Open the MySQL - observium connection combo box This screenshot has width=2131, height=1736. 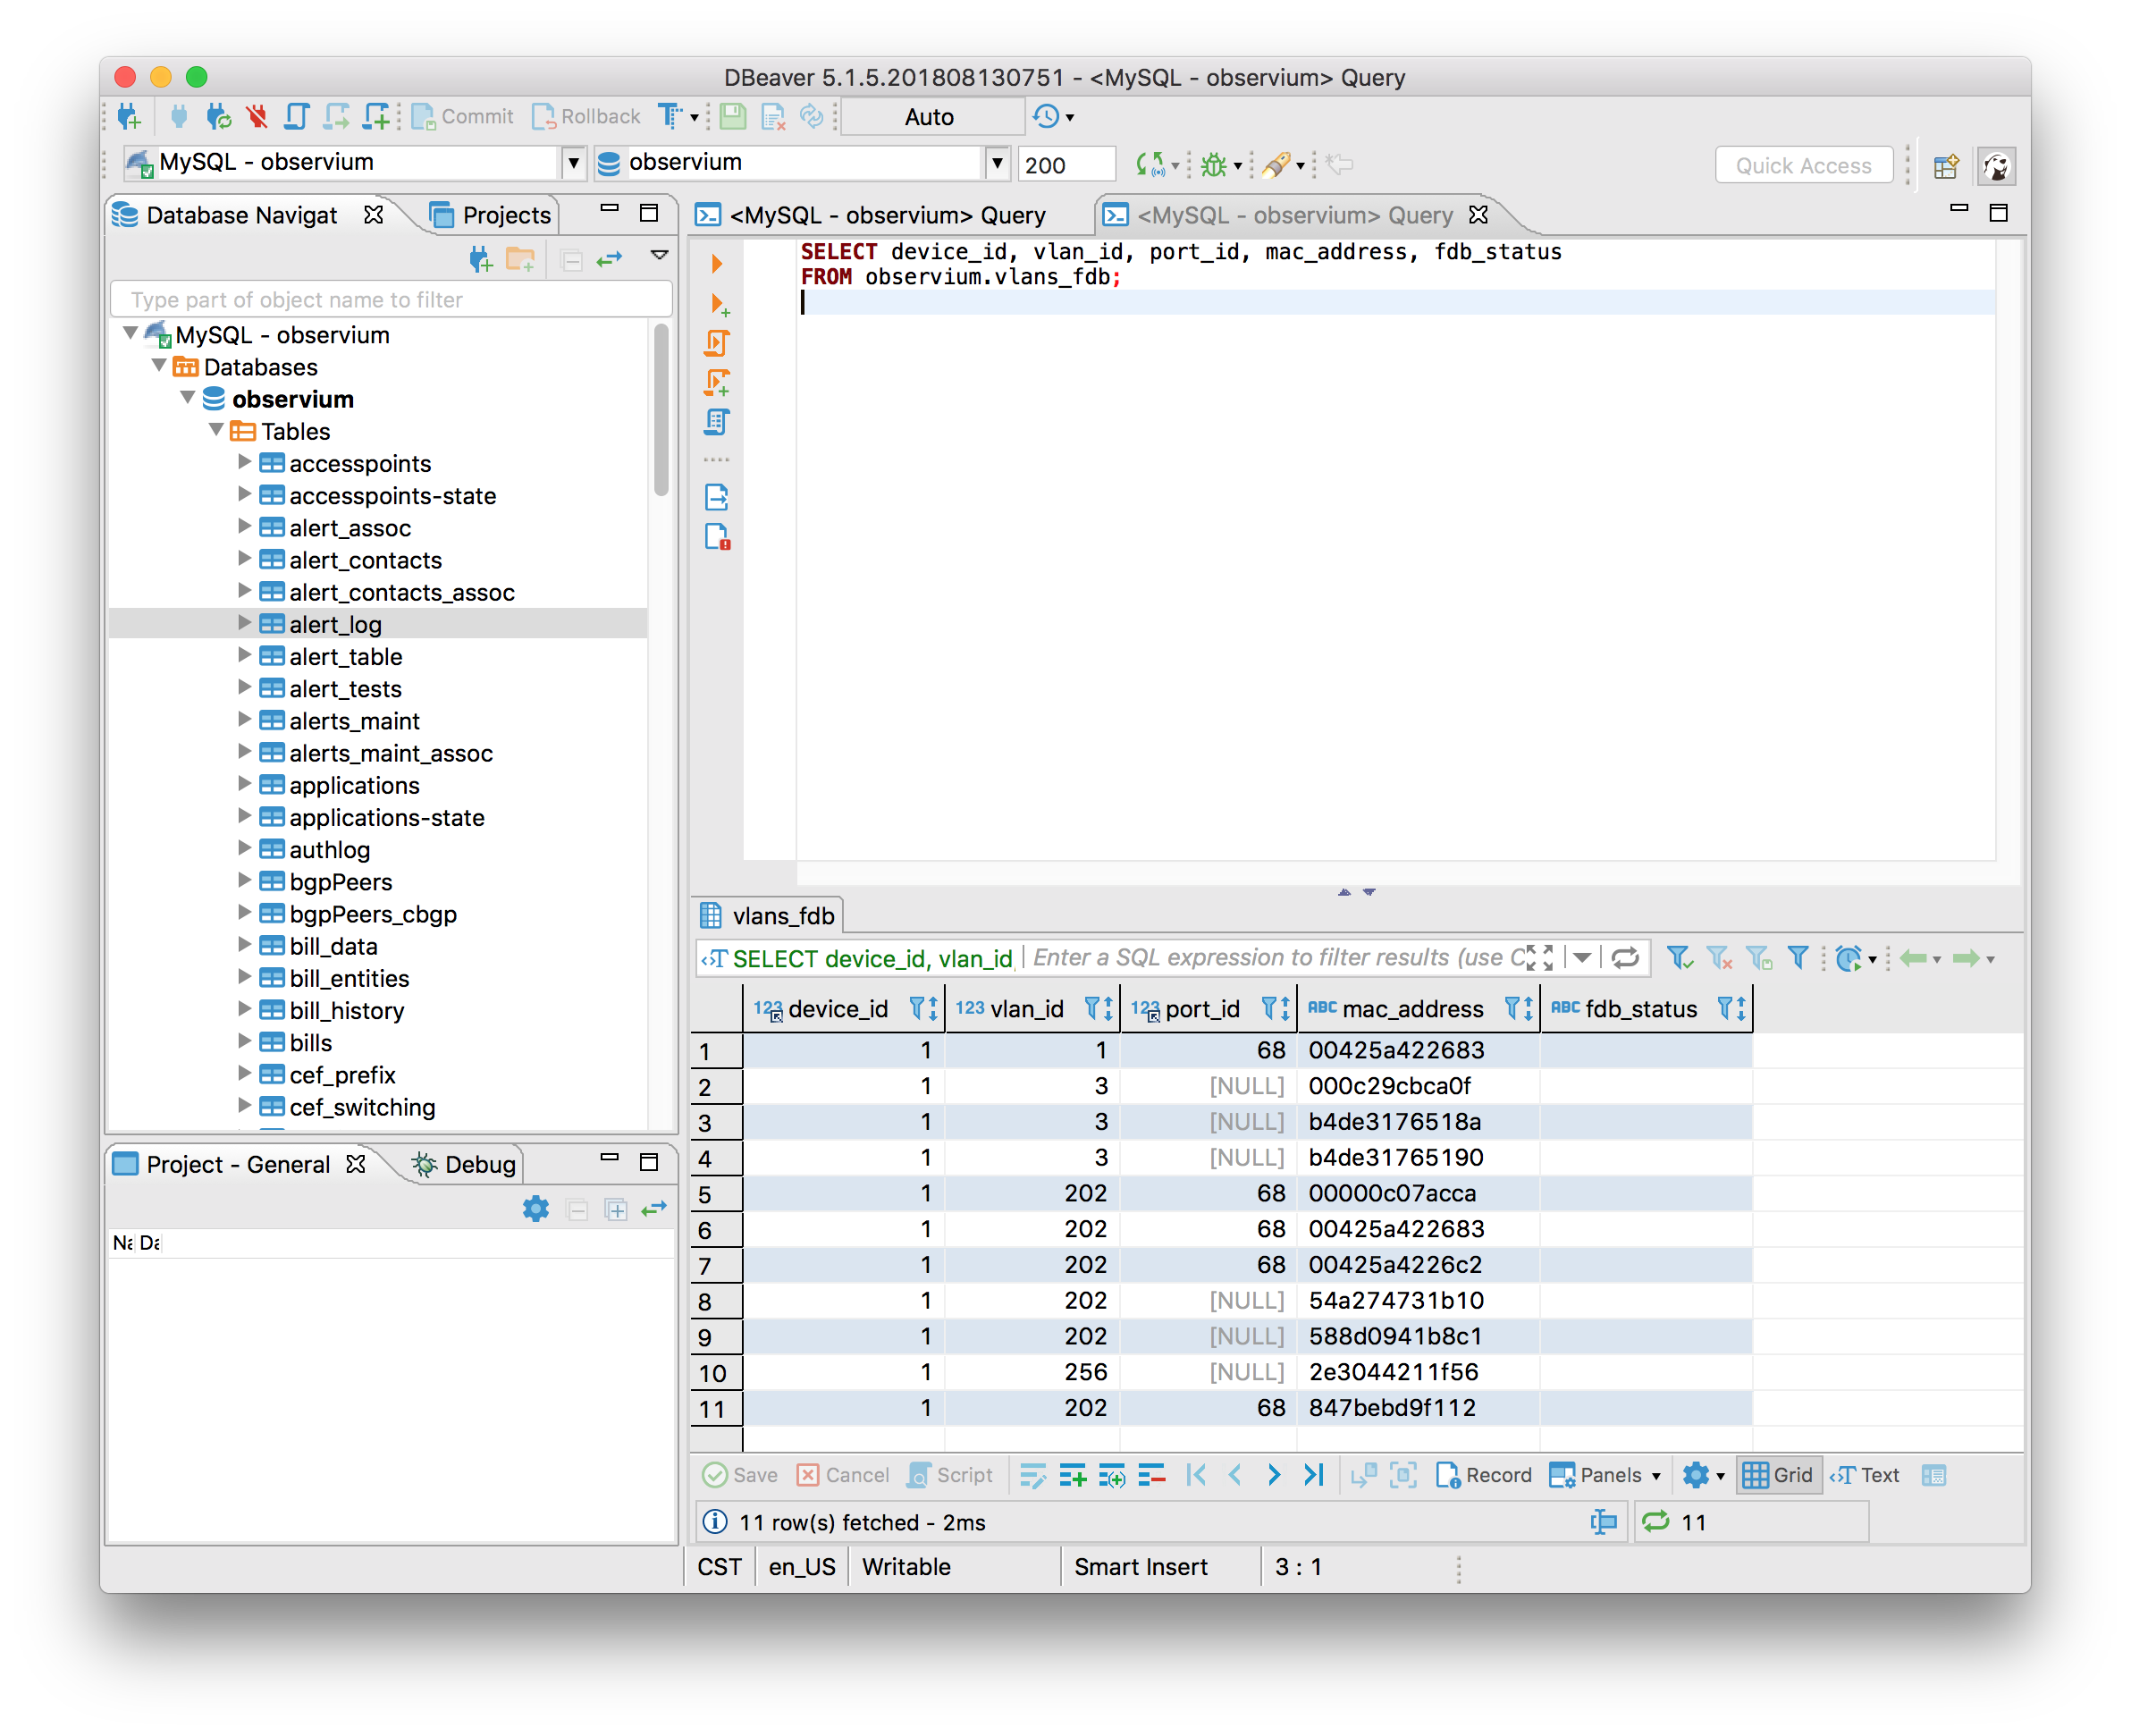point(355,162)
